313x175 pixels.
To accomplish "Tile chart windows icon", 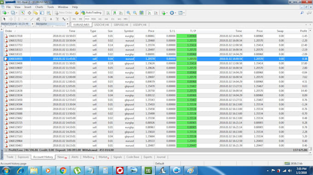I will [141, 13].
